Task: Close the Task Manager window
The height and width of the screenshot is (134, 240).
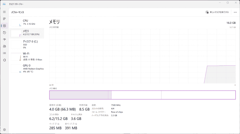Action: 236,3
